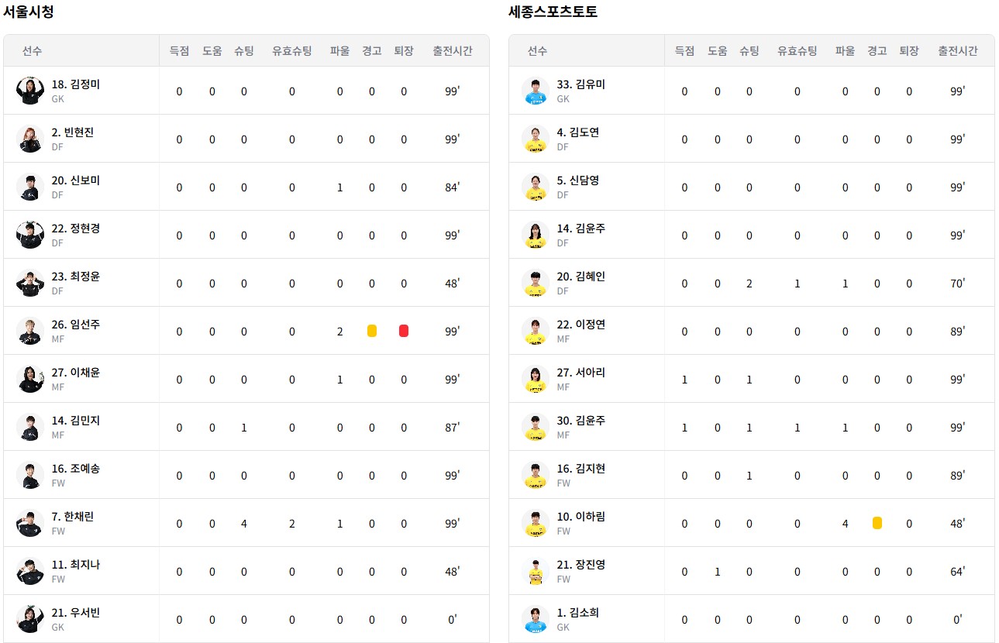Image resolution: width=999 pixels, height=643 pixels.
Task: Select player name 27. 서아리
Action: coord(580,373)
